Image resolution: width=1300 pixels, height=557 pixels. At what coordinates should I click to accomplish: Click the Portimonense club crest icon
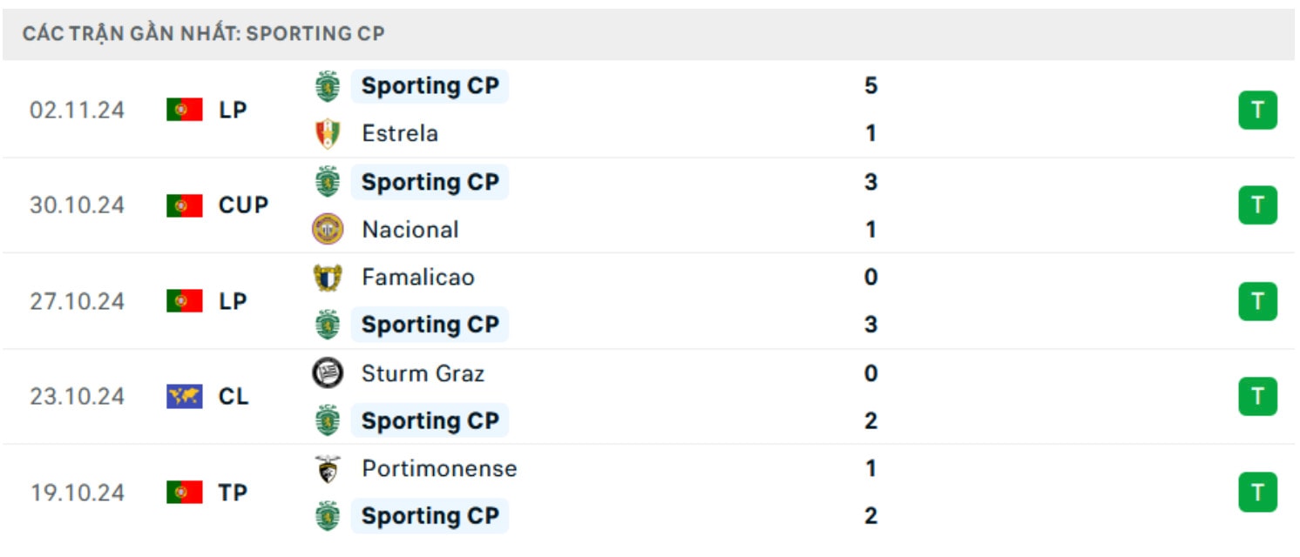pos(328,469)
